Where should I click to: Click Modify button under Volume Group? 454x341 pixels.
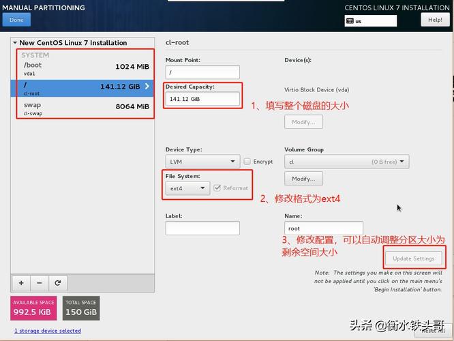(x=303, y=179)
